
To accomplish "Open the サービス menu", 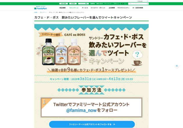I will pyautogui.click(x=85, y=8).
